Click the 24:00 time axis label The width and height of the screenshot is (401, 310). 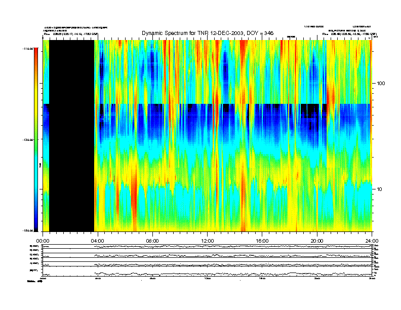pyautogui.click(x=372, y=241)
